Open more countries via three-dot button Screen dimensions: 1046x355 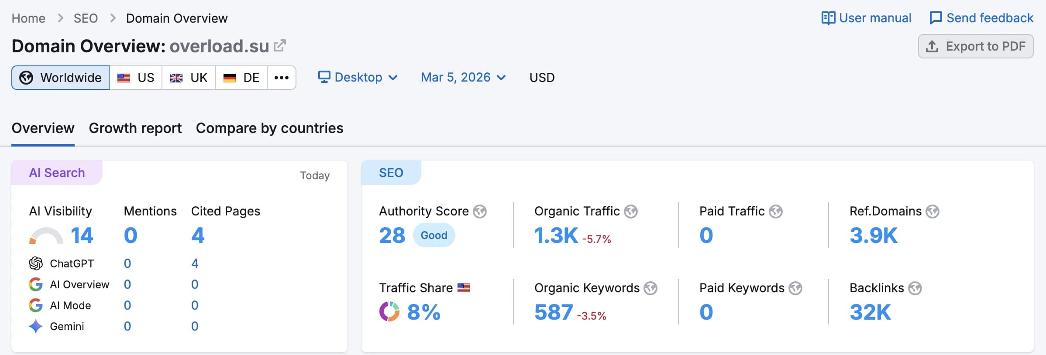tap(282, 78)
